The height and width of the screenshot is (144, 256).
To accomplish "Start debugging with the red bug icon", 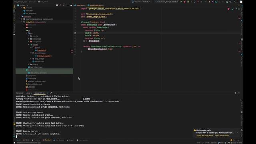I will point(185,2).
